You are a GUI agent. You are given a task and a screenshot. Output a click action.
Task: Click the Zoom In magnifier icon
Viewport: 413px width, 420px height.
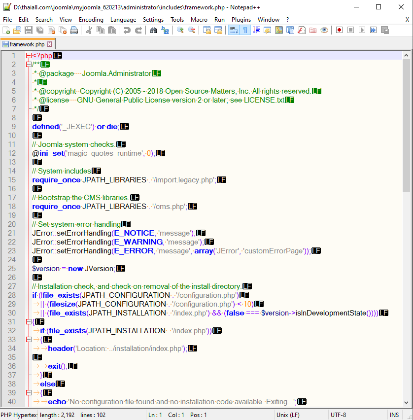click(180, 30)
